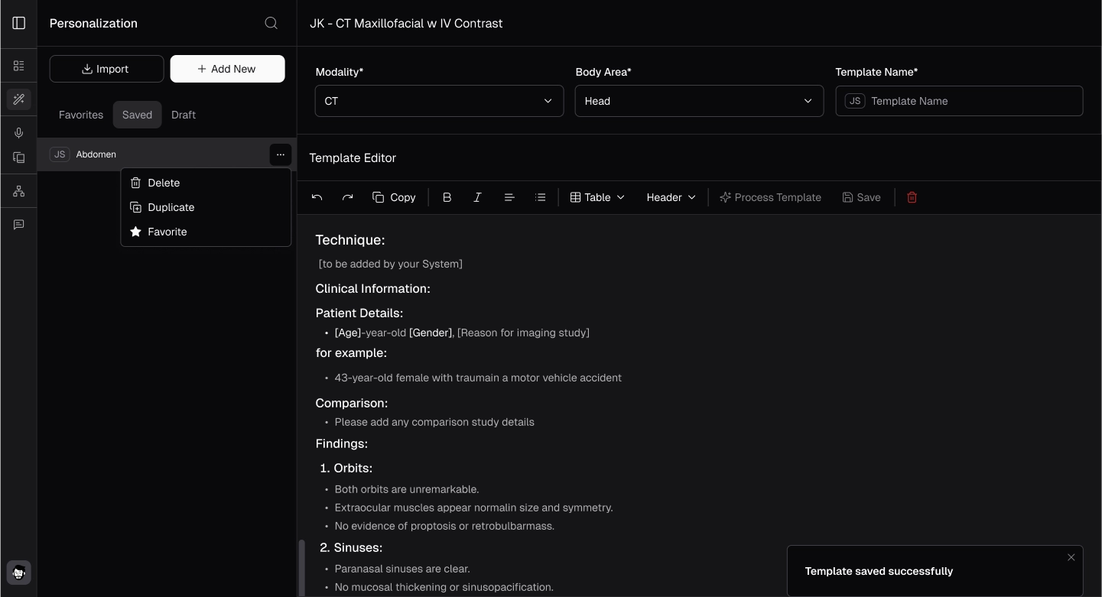Click the [Gender] placeholder text
The height and width of the screenshot is (597, 1102).
point(431,333)
